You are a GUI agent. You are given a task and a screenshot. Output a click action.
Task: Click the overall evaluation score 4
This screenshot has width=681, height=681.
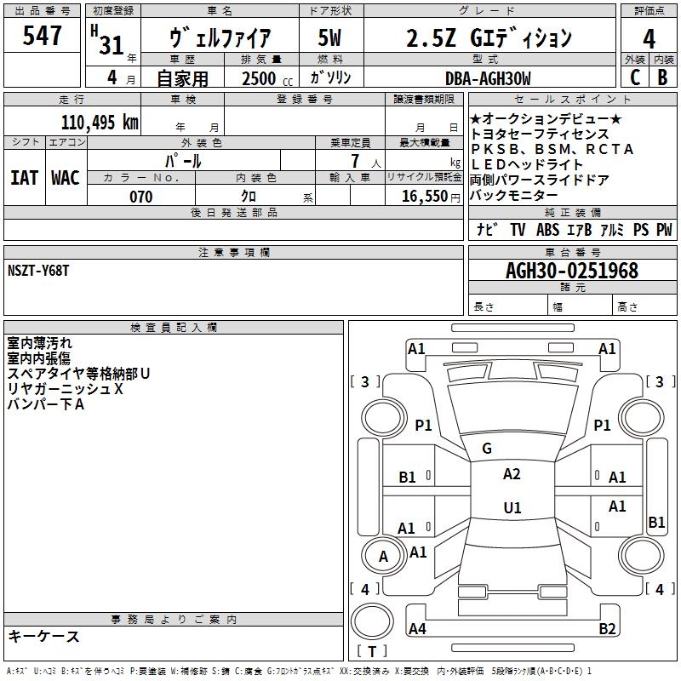point(649,37)
